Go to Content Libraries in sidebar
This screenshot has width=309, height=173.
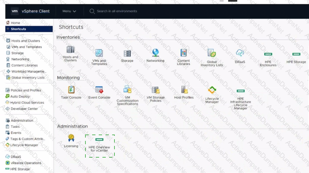(x=24, y=65)
